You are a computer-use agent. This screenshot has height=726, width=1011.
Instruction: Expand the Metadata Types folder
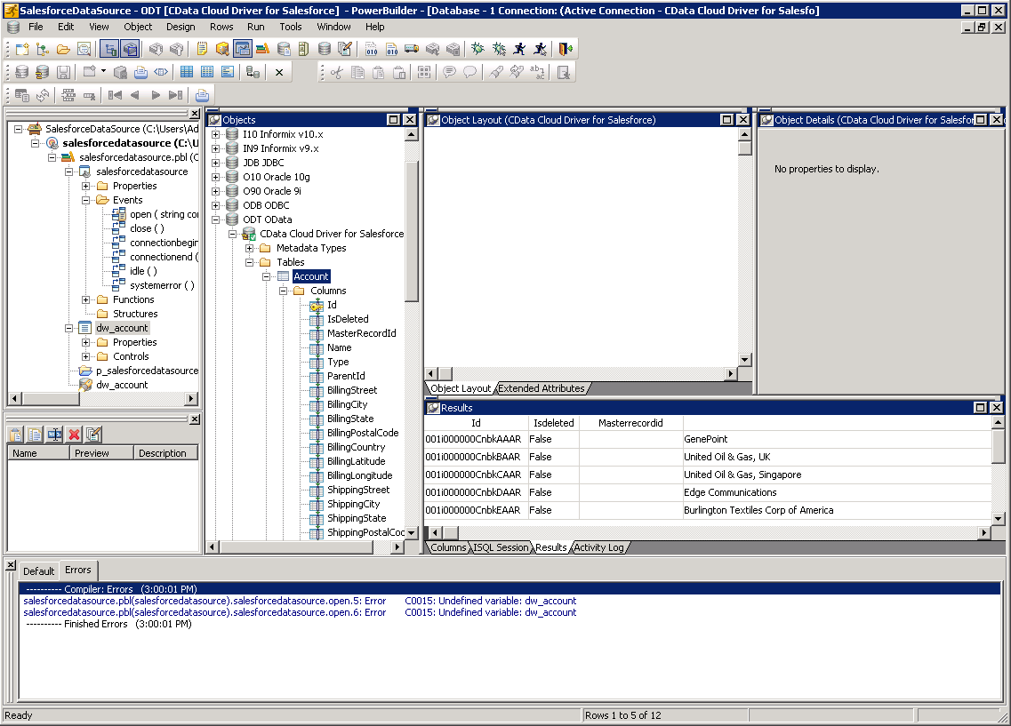(249, 248)
